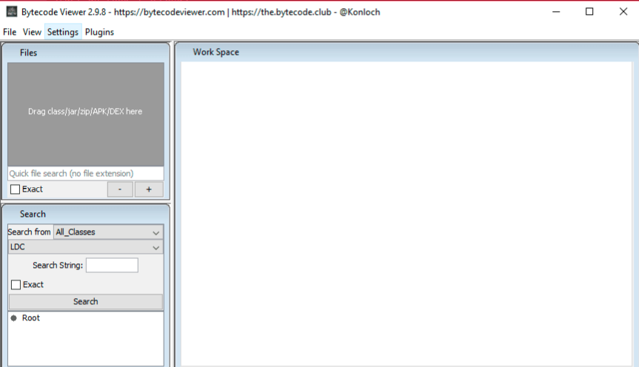Viewport: 639px width, 367px height.
Task: Collapse file tree with minus button
Action: click(120, 189)
